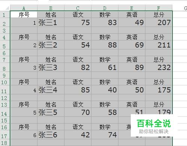Click 张三3's 语文 score 82

point(78,67)
